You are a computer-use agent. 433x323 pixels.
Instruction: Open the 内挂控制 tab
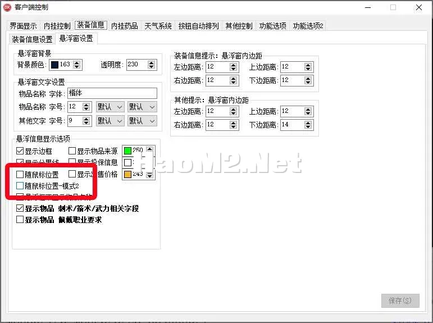57,26
